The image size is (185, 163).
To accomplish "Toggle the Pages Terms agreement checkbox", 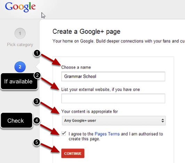I will [64, 134].
